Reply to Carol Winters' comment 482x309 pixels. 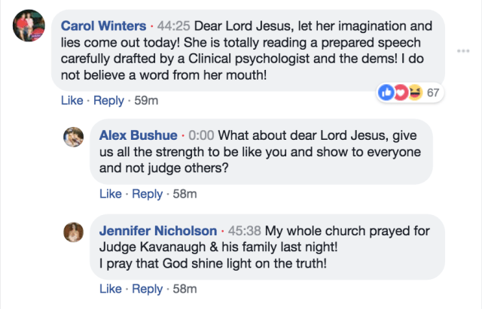pos(108,100)
